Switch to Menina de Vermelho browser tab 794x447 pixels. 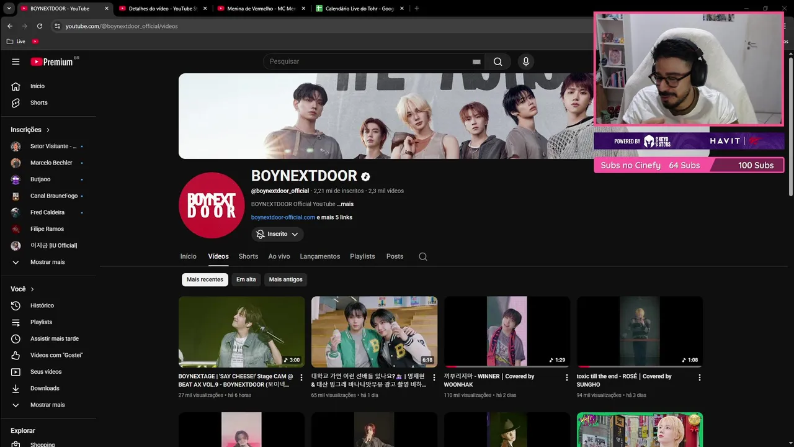(262, 9)
